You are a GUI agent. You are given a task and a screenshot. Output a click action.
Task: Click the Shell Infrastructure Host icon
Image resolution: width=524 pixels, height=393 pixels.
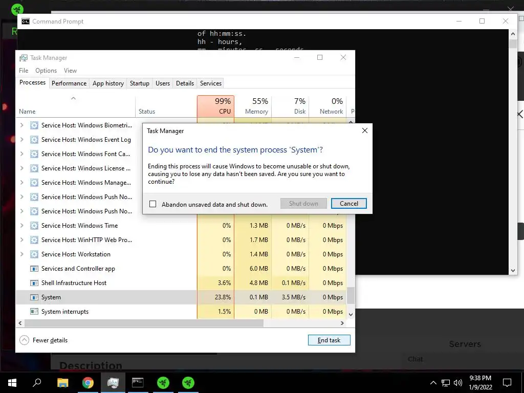tap(34, 283)
